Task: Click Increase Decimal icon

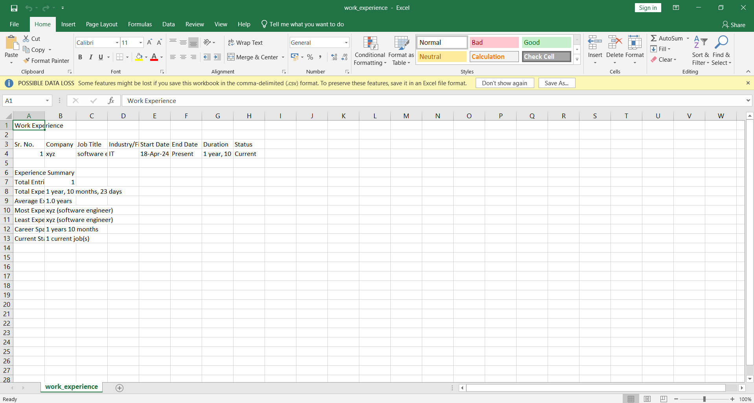Action: click(x=334, y=57)
